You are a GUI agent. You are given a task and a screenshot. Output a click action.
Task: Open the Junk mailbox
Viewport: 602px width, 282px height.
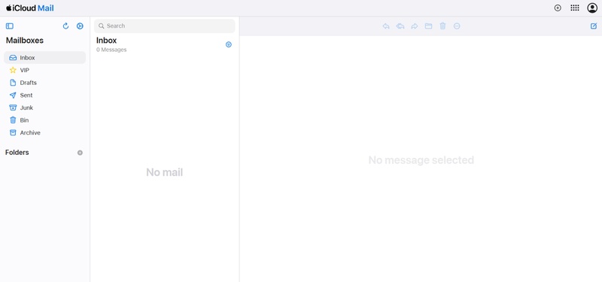[45, 108]
